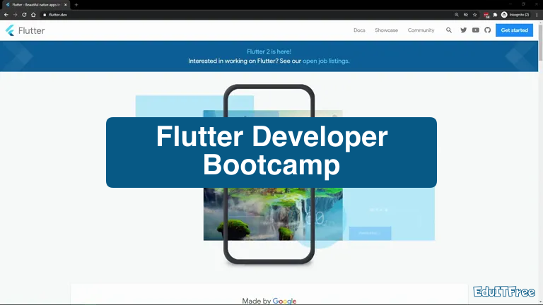The width and height of the screenshot is (543, 305).
Task: Open Flutter's GitHub repository icon
Action: (488, 30)
